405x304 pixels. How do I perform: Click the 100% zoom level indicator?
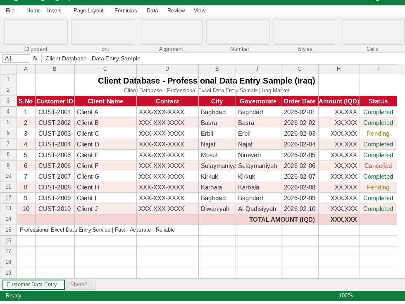[x=345, y=295]
